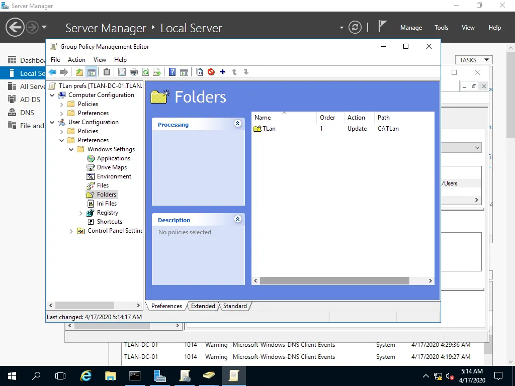Switch to the Extended tab
515x386 pixels.
[x=203, y=306]
